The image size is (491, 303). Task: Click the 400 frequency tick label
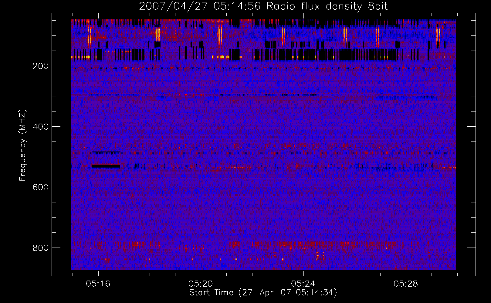point(41,127)
